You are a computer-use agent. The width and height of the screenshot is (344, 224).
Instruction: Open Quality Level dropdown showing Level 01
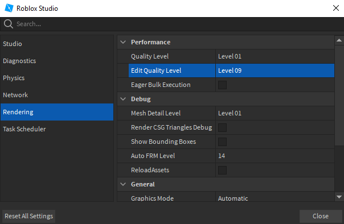275,56
